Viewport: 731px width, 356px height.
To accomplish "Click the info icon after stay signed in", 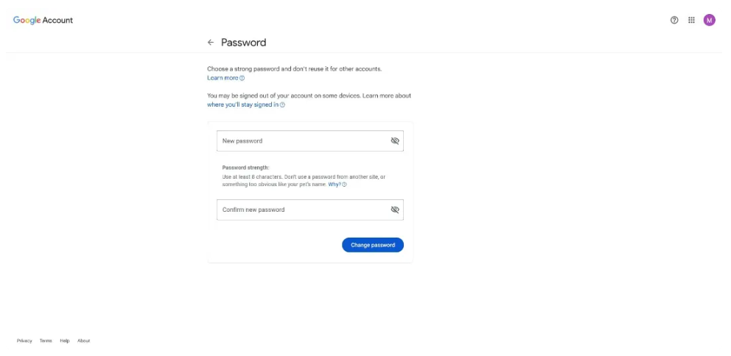I will click(282, 105).
